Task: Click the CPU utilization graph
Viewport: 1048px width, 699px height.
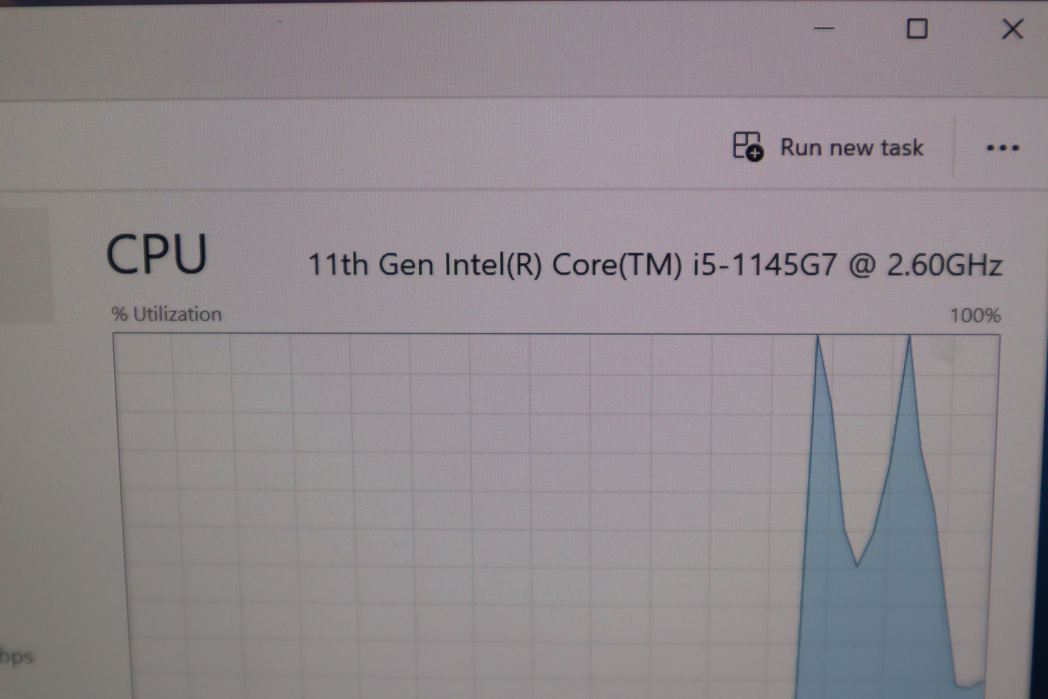Action: 557,516
